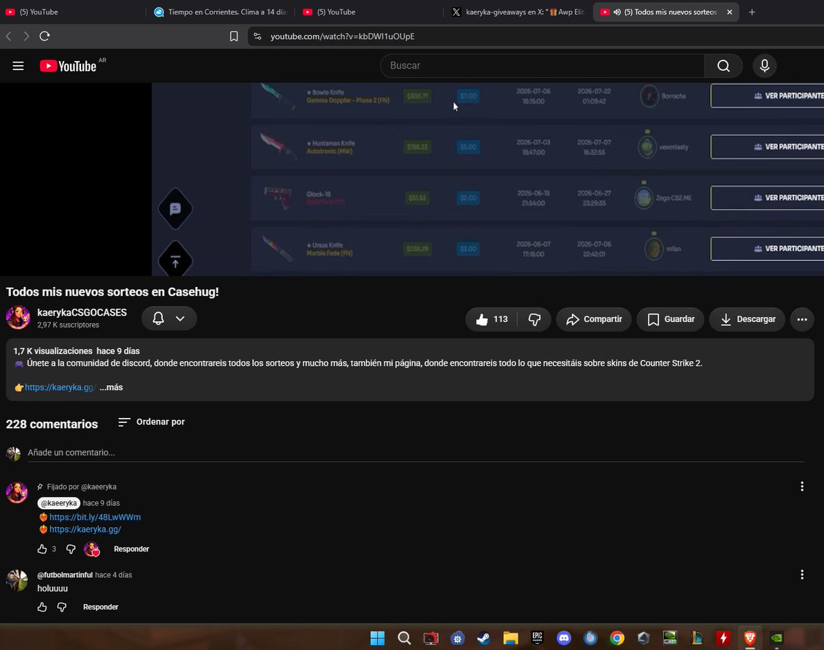Like the video with 113 likes
824x650 pixels.
click(492, 319)
